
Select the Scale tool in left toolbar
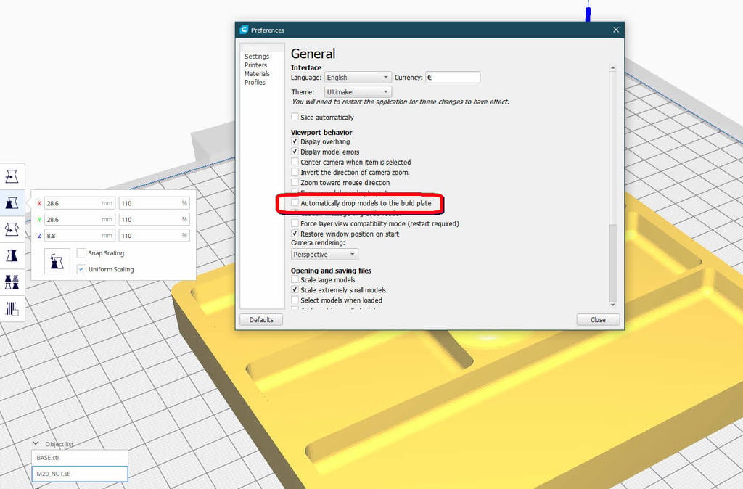[x=12, y=203]
